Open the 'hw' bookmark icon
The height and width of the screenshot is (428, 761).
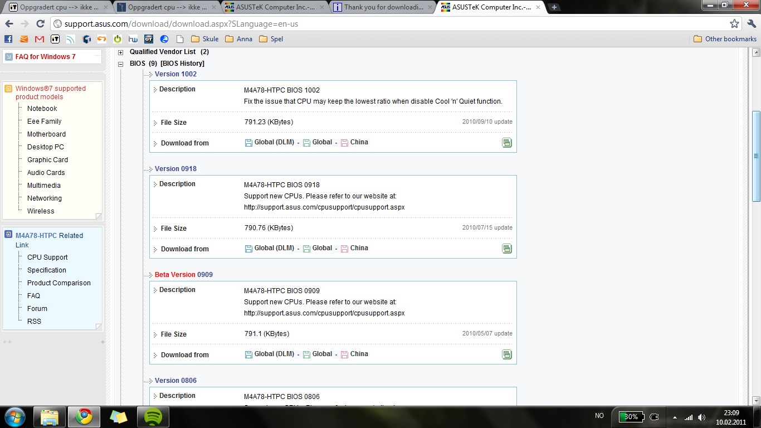click(x=133, y=39)
